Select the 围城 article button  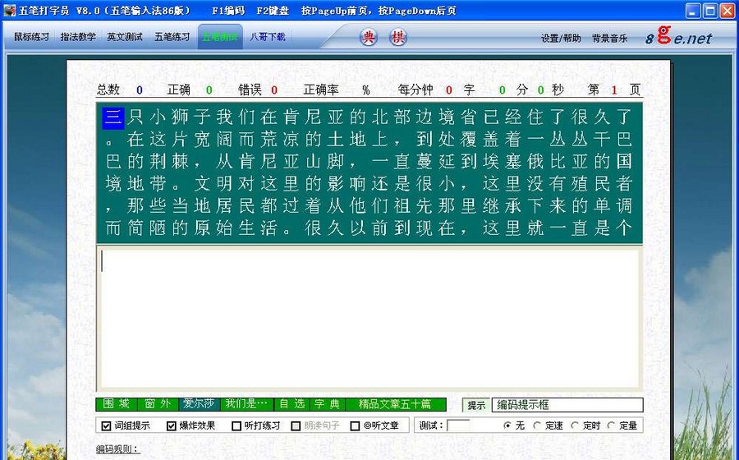(x=117, y=404)
